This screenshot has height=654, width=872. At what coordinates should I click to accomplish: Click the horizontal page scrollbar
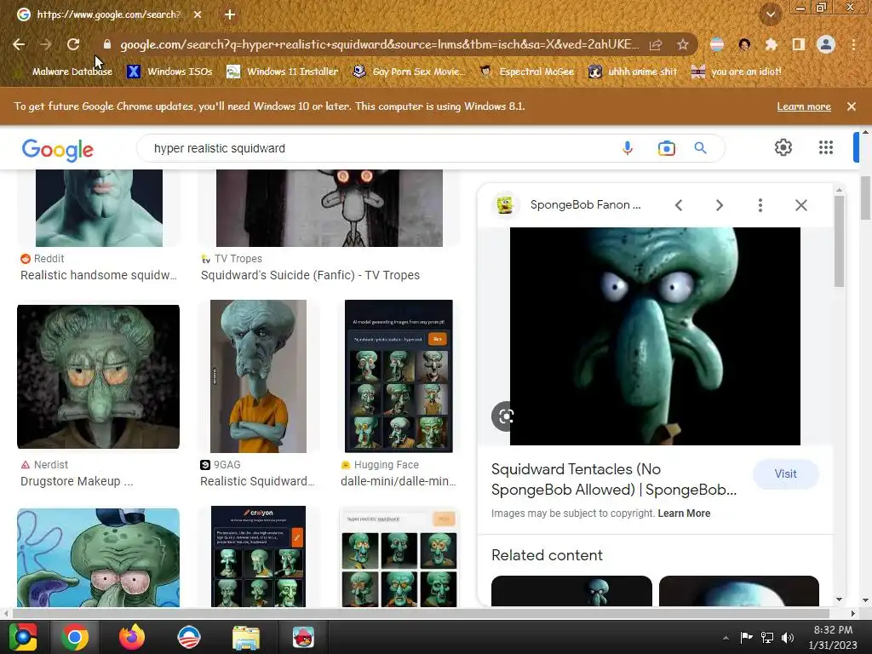click(x=421, y=613)
